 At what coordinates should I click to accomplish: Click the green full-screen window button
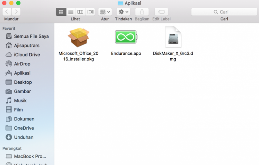point(18,3)
